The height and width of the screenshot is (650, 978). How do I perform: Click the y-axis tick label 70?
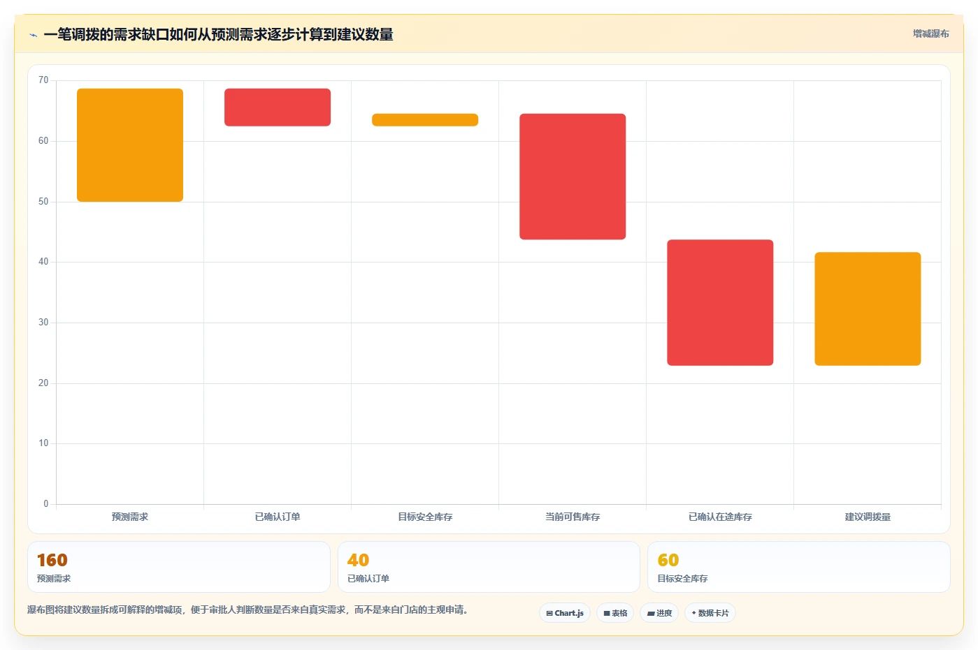tap(43, 80)
